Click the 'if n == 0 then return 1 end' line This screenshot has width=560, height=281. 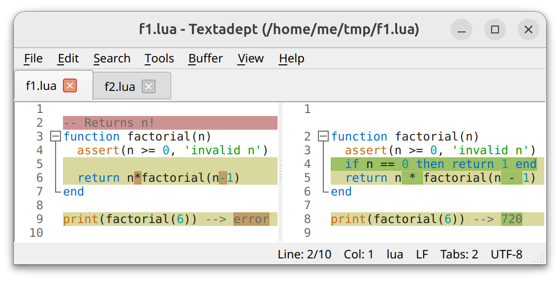(437, 164)
